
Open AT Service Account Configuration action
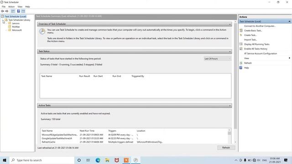tap(261, 54)
